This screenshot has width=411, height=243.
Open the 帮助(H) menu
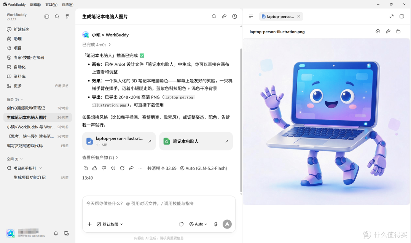click(68, 5)
